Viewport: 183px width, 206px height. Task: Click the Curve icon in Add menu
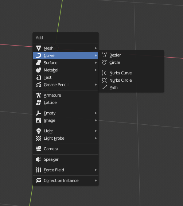[39, 55]
